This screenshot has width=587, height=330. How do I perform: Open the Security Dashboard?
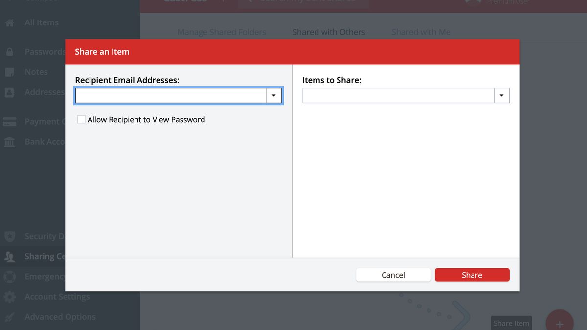click(x=10, y=236)
